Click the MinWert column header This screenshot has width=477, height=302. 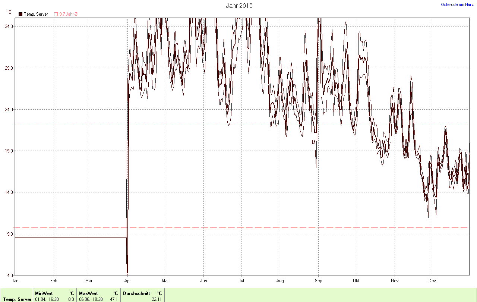[x=44, y=293]
